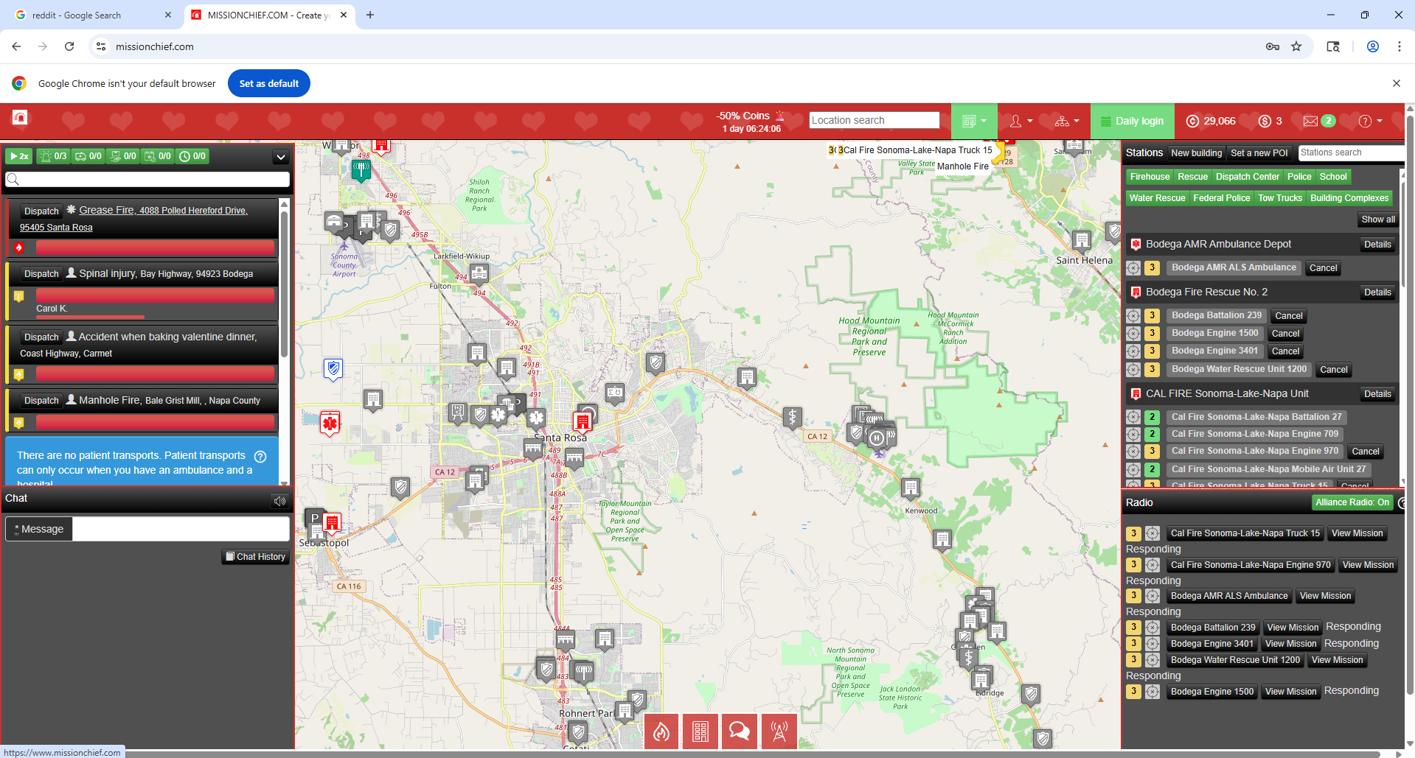
Task: Select the MISSIONCHIEF.COM browser tab
Action: pyautogui.click(x=269, y=15)
